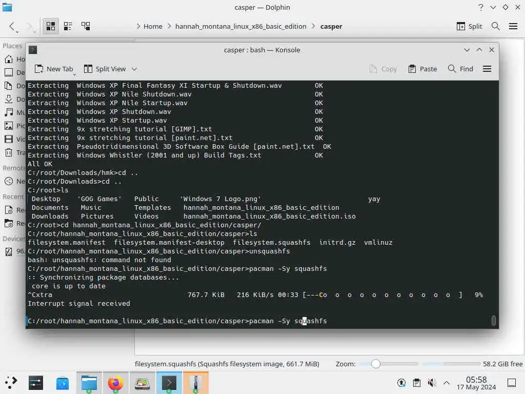Expand the arrow before casper breadcrumb
This screenshot has height=394, width=525.
pyautogui.click(x=313, y=26)
